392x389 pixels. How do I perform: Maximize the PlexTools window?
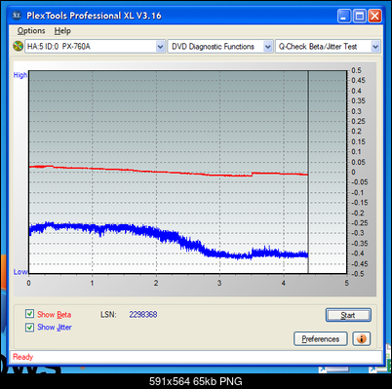pyautogui.click(x=360, y=16)
